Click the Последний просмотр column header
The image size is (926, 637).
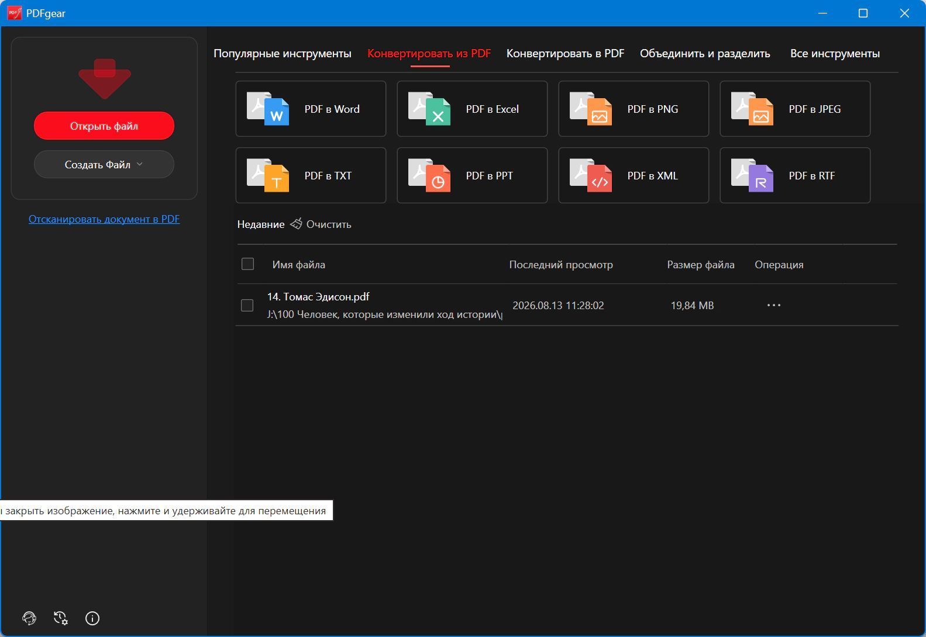pos(561,265)
